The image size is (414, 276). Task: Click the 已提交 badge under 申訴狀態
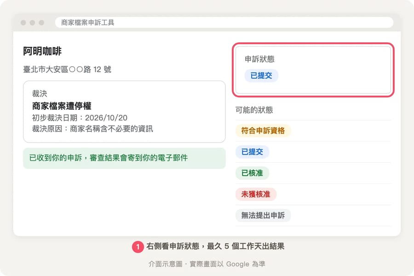[261, 75]
